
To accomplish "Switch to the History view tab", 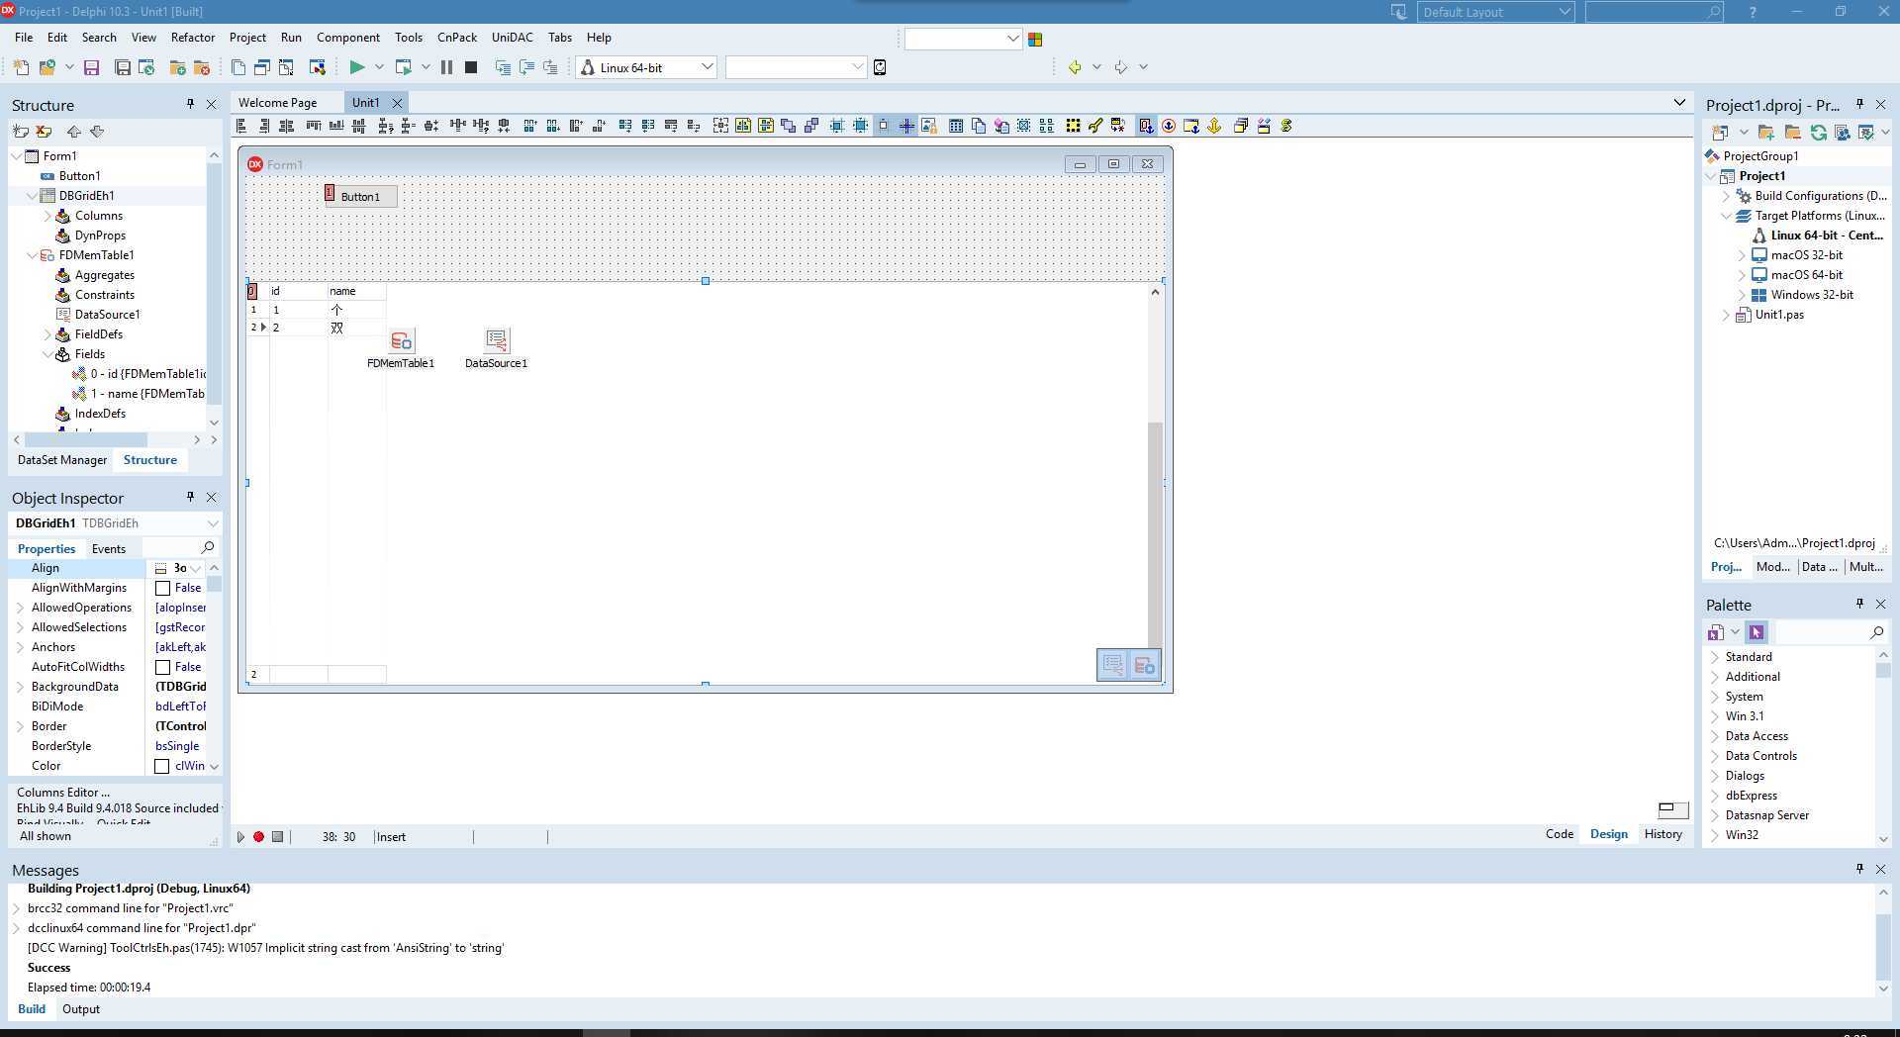I will tap(1663, 834).
